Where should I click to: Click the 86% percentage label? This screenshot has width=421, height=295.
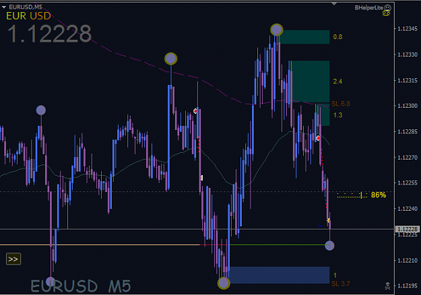(x=379, y=195)
